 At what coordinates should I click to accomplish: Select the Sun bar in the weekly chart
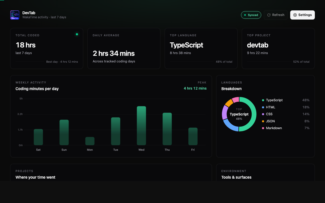click(x=64, y=132)
